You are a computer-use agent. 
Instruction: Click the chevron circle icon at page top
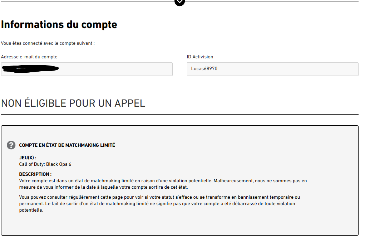point(179,2)
